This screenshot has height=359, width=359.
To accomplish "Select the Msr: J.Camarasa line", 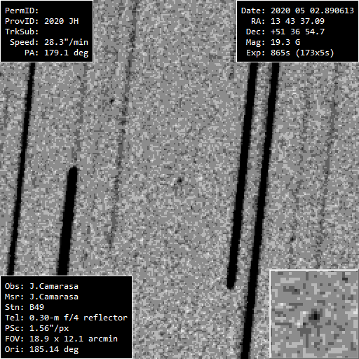I will 41,297.
